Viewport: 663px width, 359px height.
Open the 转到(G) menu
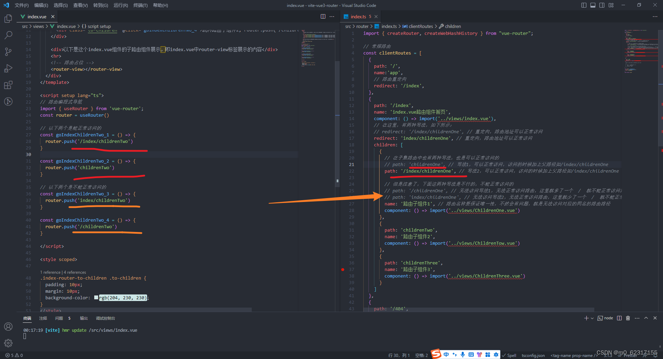pyautogui.click(x=100, y=5)
